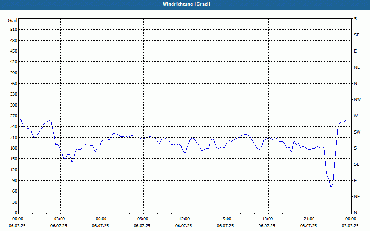Pick the 06.07.25 date under 21:00
The width and height of the screenshot is (370, 231).
(x=308, y=226)
